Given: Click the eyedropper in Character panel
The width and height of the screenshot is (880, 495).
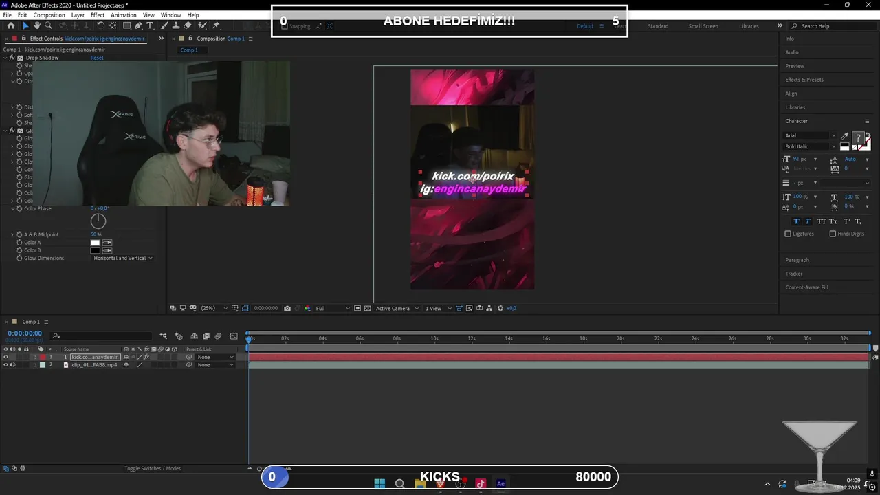Looking at the screenshot, I should (x=845, y=136).
